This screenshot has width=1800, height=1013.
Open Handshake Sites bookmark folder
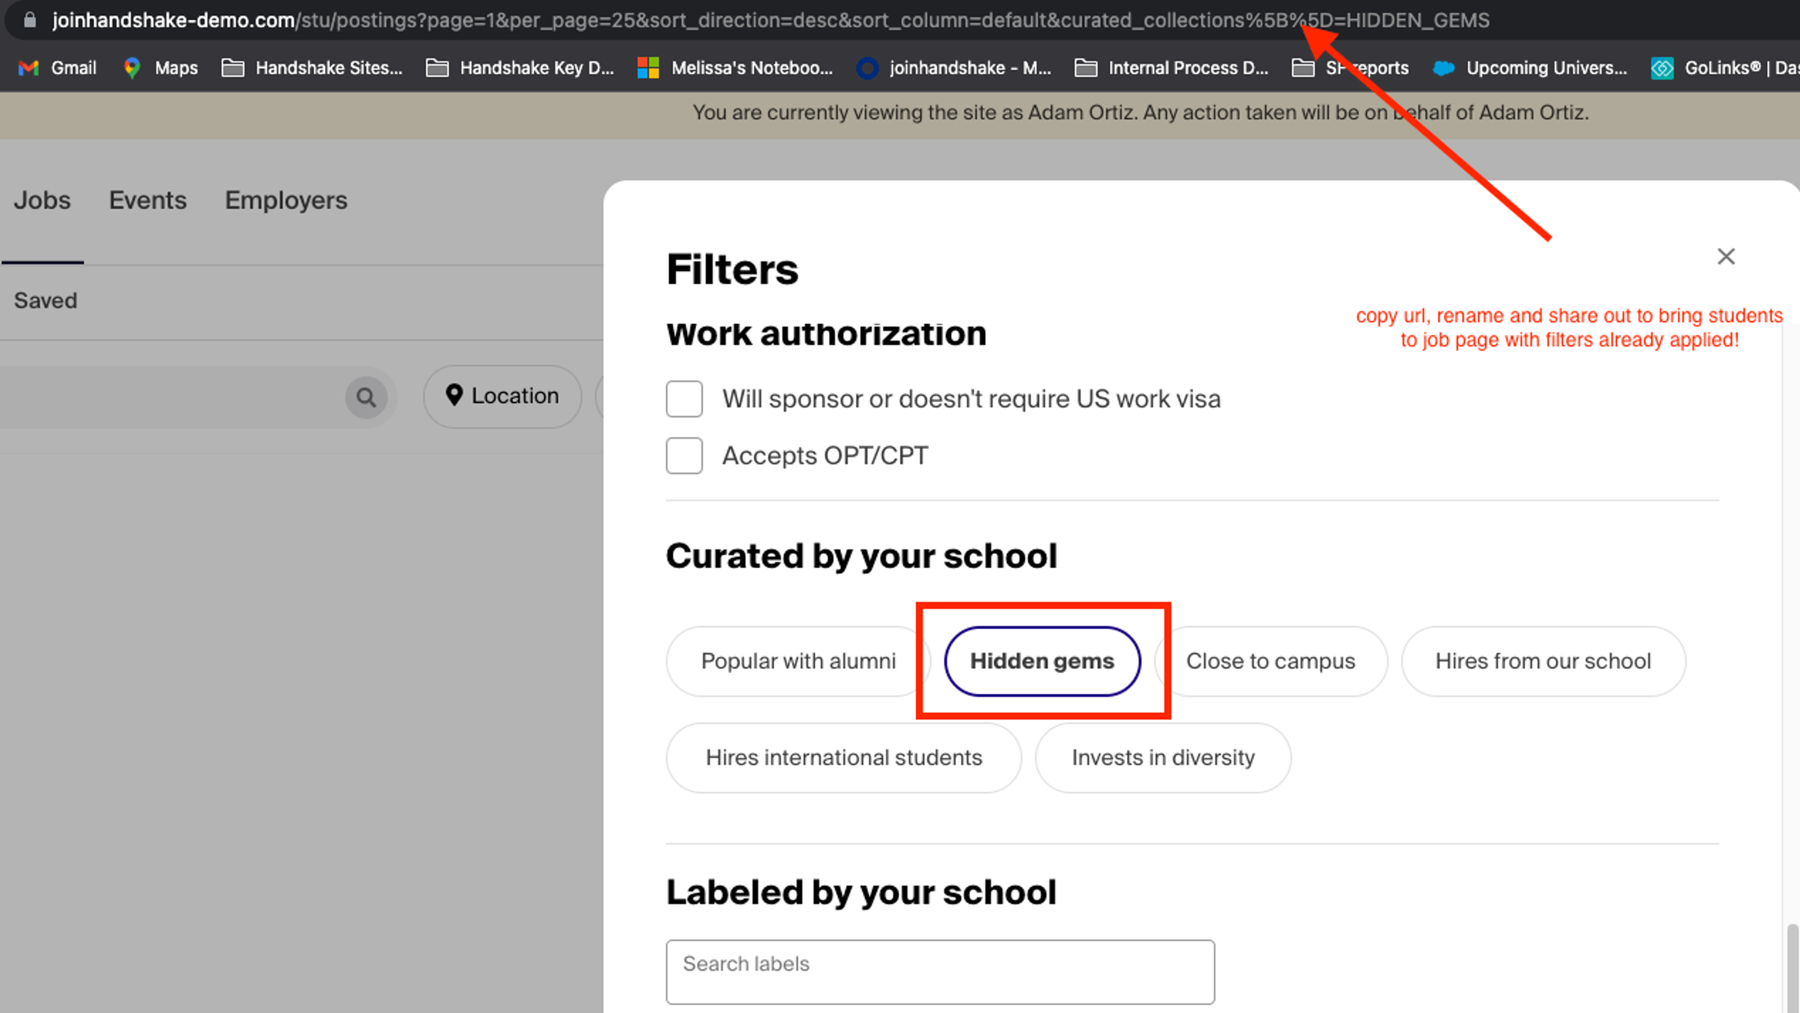click(312, 68)
